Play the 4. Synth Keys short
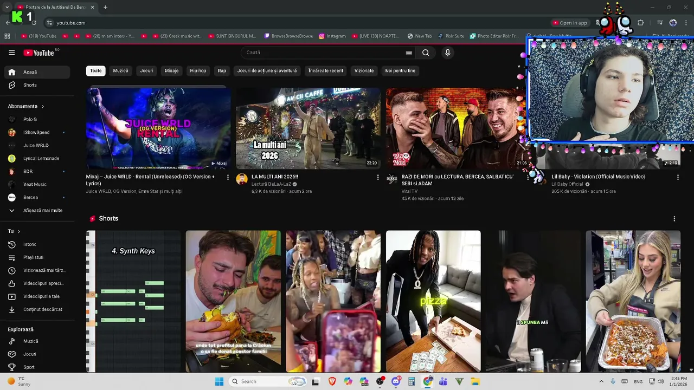This screenshot has width=694, height=390. click(133, 302)
